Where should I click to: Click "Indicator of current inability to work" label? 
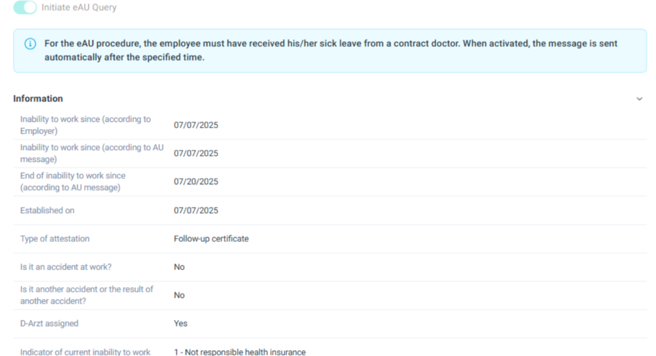tap(85, 352)
